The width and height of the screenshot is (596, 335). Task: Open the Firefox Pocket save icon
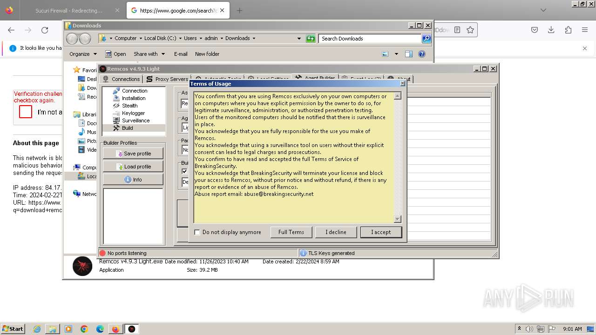point(535,30)
